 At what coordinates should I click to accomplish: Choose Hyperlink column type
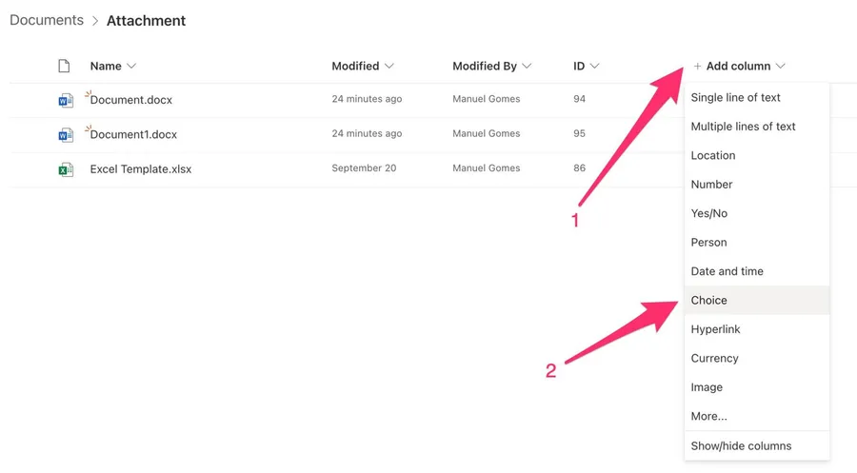coord(716,329)
